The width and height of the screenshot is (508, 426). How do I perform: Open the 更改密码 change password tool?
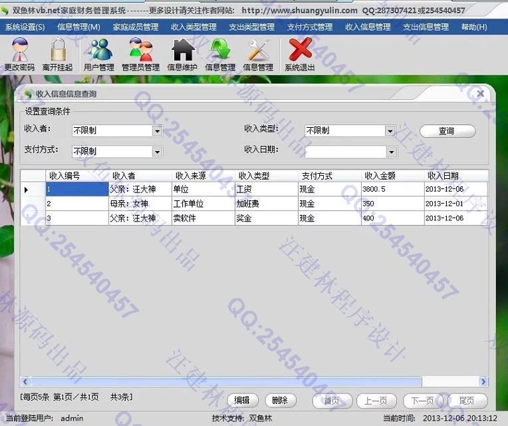click(20, 55)
